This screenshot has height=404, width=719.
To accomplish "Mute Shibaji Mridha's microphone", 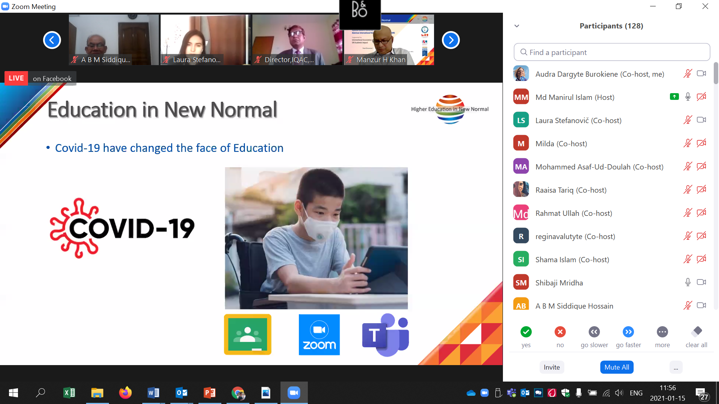I will [688, 282].
